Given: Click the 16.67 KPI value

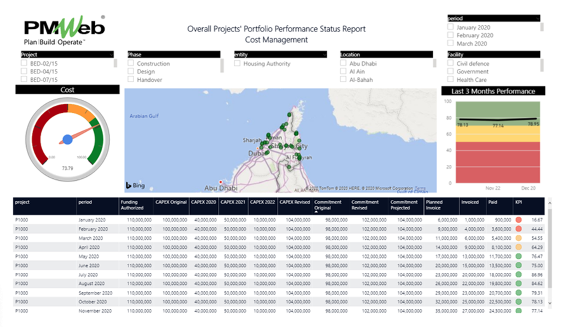Looking at the screenshot, I should [537, 220].
